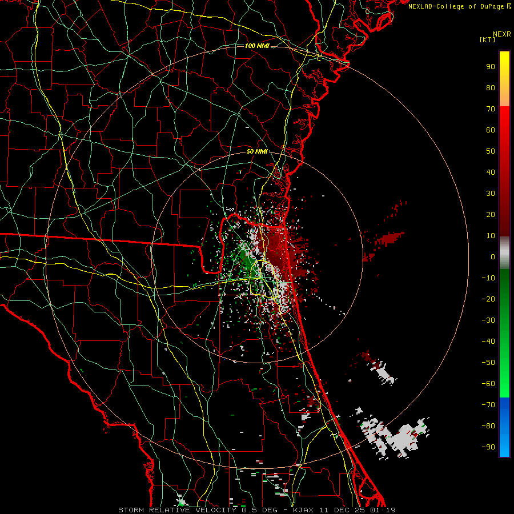Click the gray zero-velocity segment of color bar

pyautogui.click(x=504, y=253)
